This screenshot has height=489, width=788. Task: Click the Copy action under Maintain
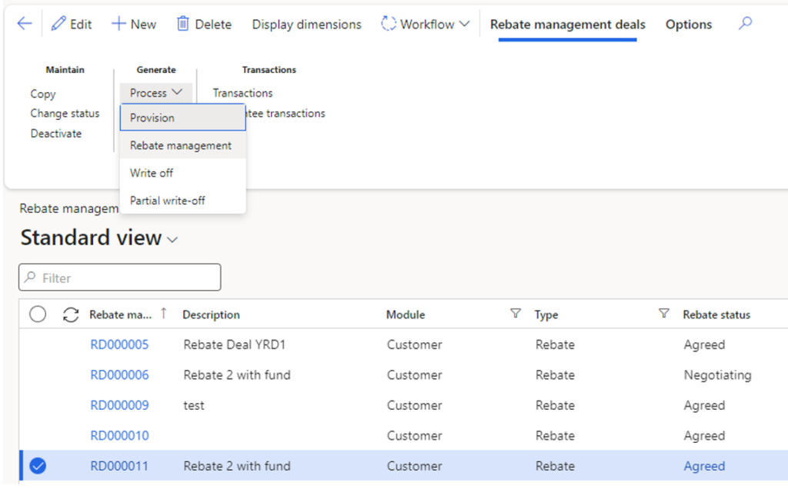[42, 93]
